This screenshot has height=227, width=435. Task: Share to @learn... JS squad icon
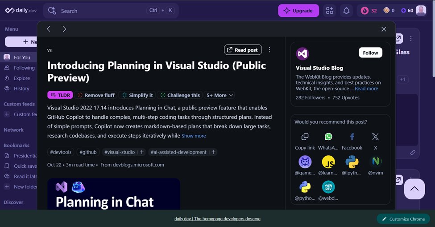pyautogui.click(x=328, y=162)
